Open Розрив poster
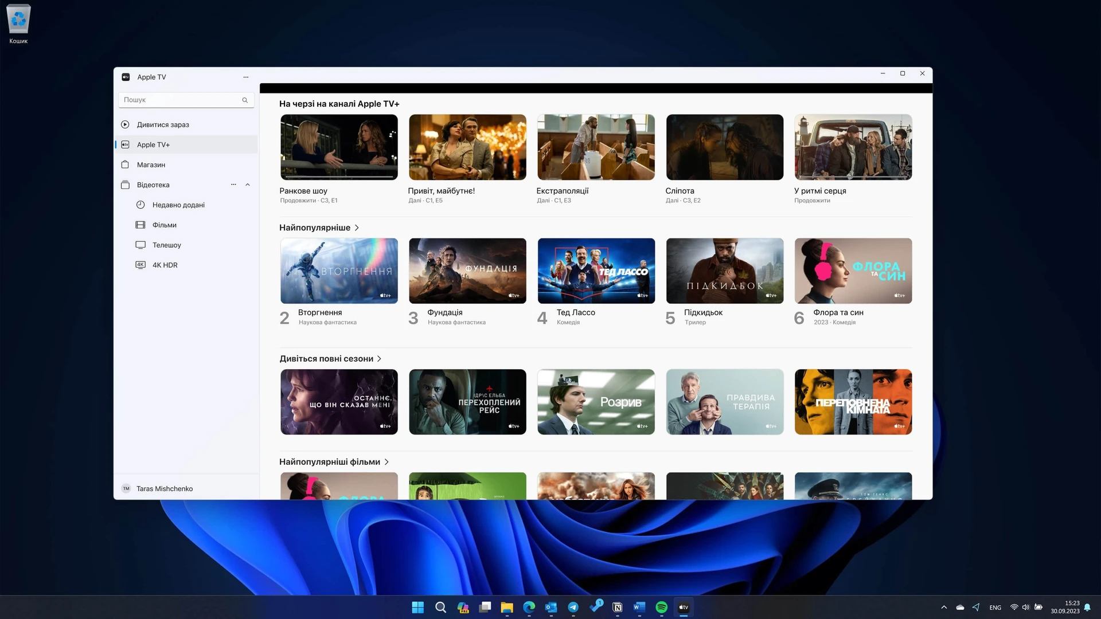This screenshot has width=1101, height=619. [596, 402]
